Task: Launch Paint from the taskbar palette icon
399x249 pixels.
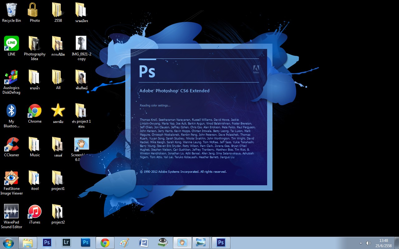Action: 124,243
